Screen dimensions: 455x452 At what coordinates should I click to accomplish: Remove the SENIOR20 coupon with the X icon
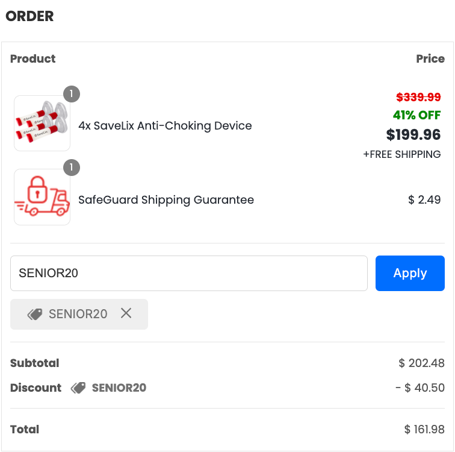coord(126,313)
